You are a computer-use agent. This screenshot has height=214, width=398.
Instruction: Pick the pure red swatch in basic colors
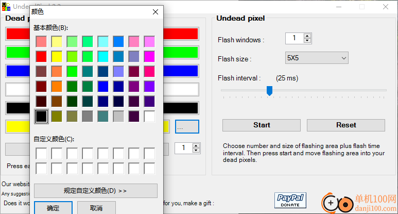(x=41, y=56)
